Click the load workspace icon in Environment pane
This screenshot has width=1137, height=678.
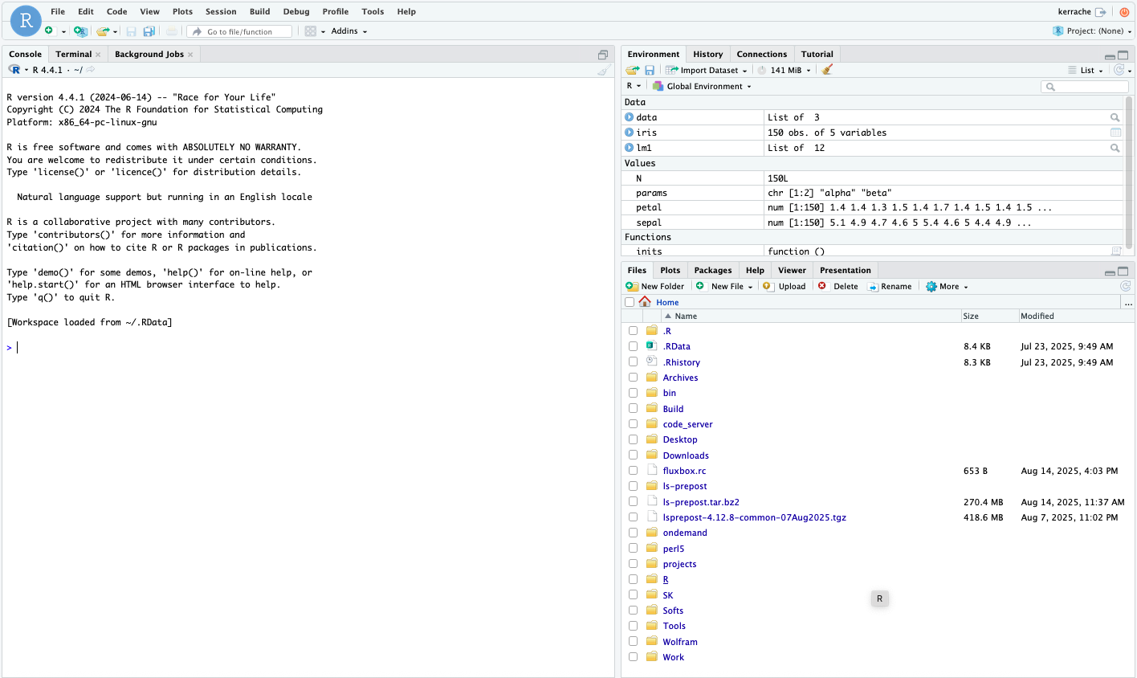(x=633, y=70)
